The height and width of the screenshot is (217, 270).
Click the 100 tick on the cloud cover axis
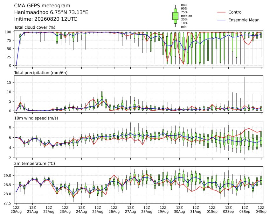[8, 32]
